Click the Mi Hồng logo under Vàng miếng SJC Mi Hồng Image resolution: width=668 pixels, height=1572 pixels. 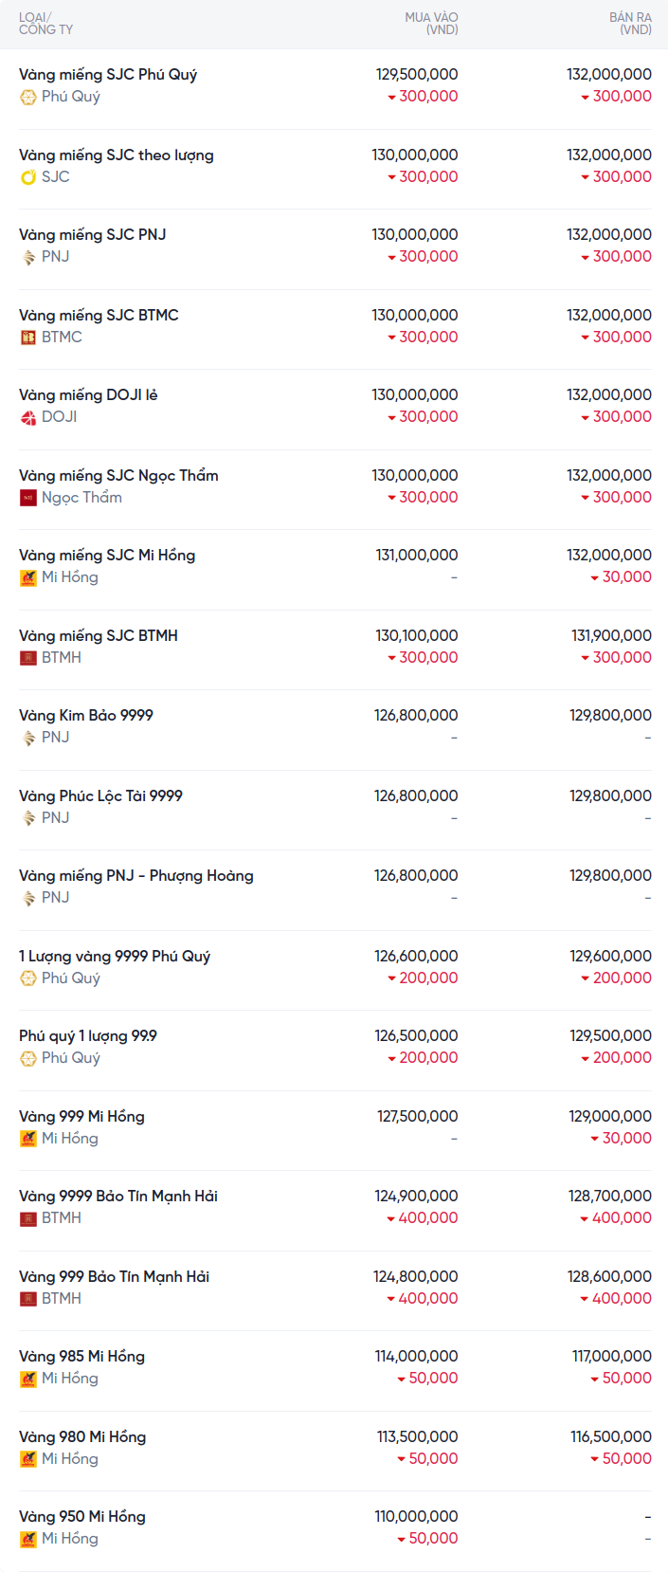point(28,577)
